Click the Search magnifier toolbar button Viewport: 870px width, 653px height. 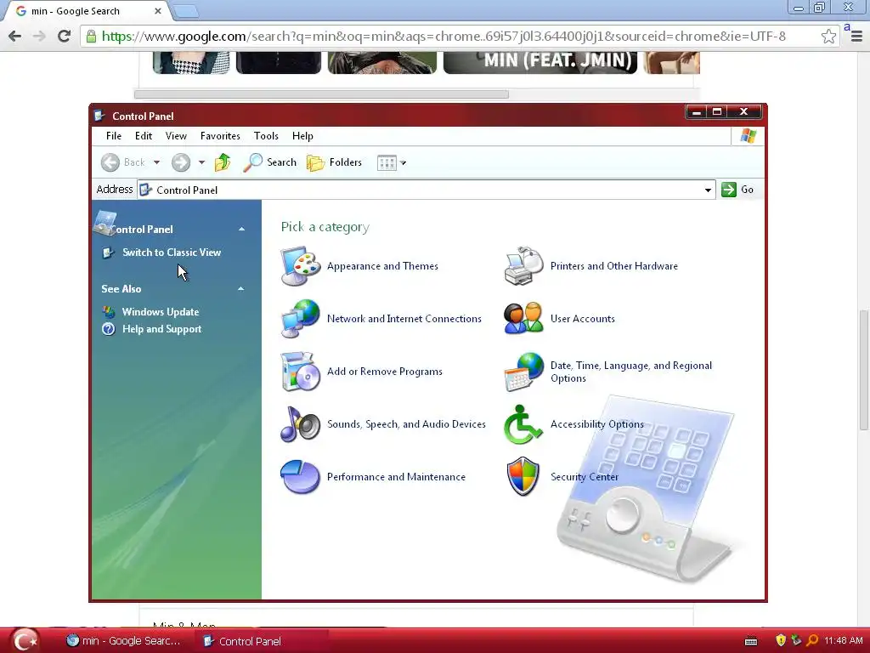click(269, 162)
